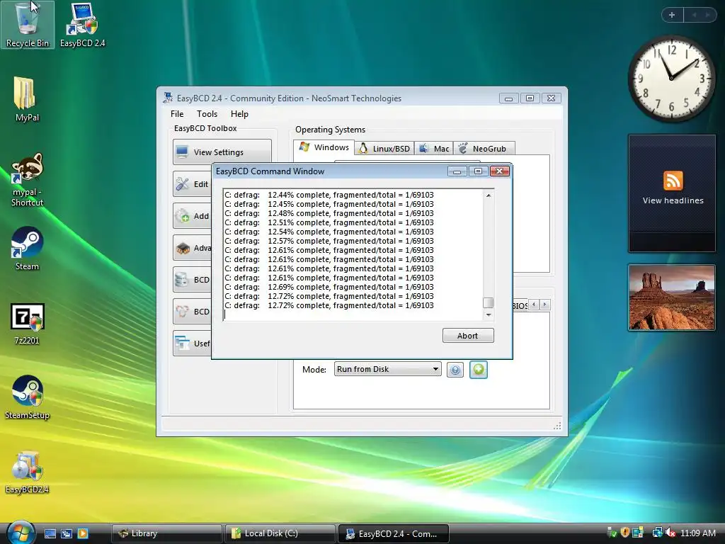
Task: Click the previous gadget page arrow in sidebar bar
Action: point(694,15)
